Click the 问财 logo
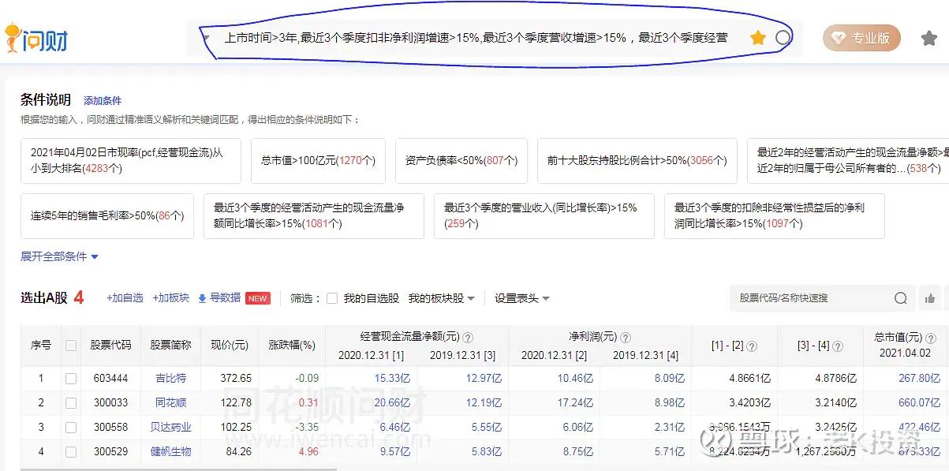Viewport: 949px width, 471px height. [36, 37]
